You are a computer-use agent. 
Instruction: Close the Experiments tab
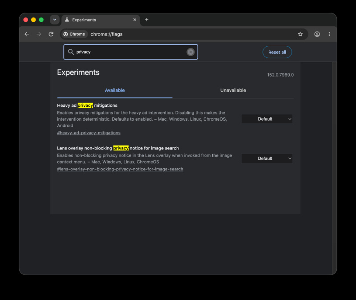135,20
